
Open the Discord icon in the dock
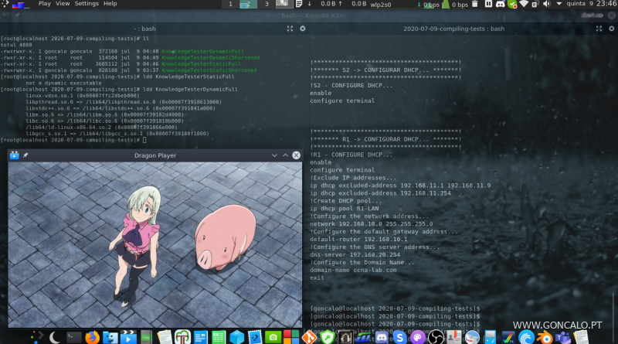(x=382, y=337)
